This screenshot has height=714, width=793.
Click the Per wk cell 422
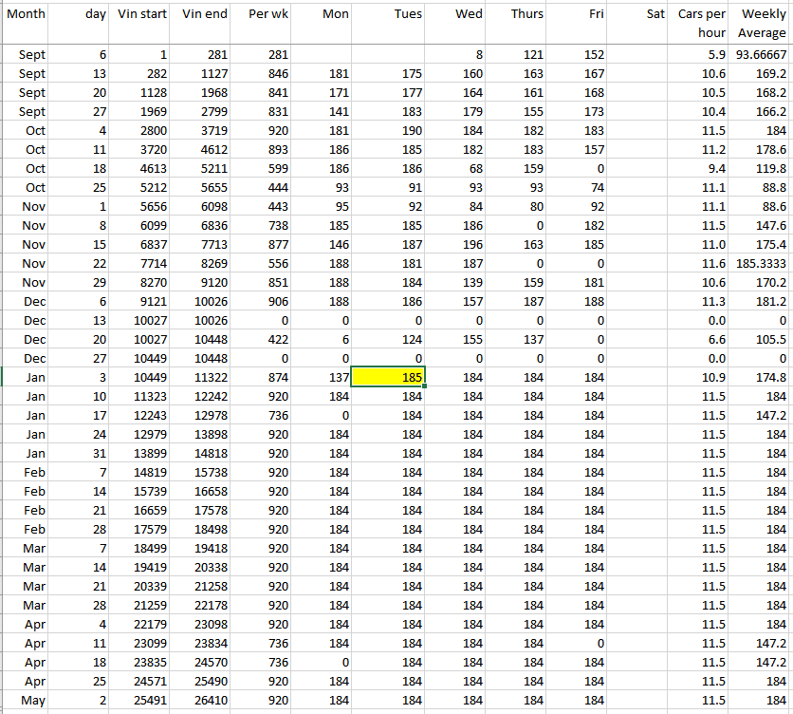point(263,339)
